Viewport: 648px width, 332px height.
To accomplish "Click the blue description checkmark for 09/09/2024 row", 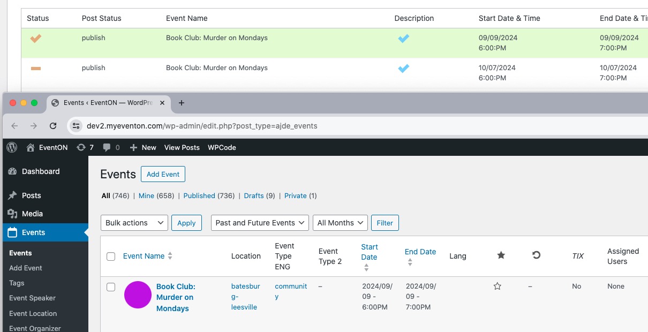I will pyautogui.click(x=404, y=38).
